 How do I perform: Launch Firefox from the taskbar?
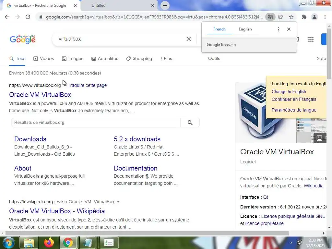coord(49,243)
